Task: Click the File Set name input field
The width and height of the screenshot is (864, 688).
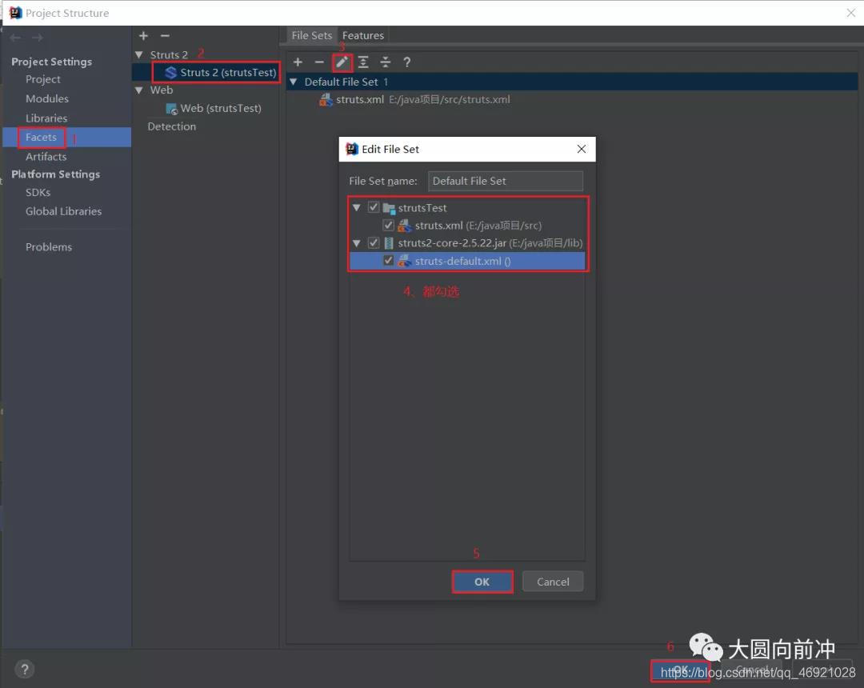Action: 505,181
